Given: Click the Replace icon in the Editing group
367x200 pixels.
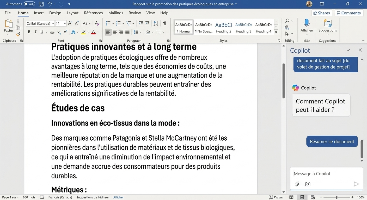Looking at the screenshot, I should [x=287, y=27].
